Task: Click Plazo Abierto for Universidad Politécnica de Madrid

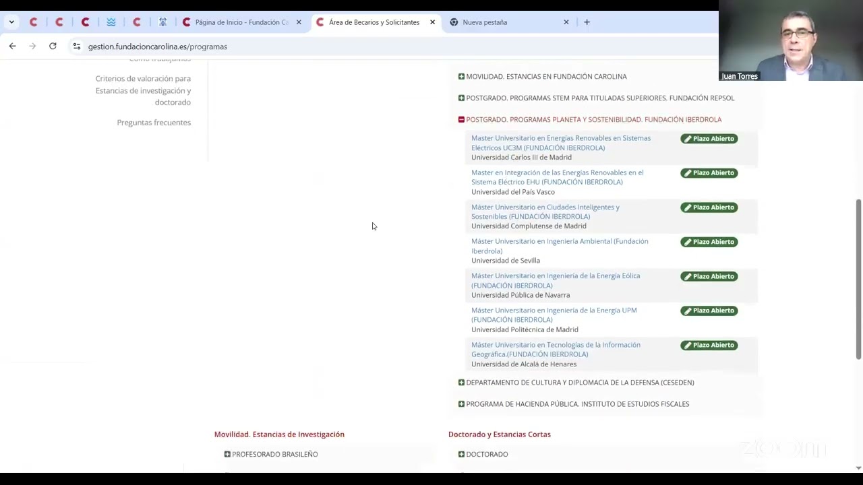Action: pyautogui.click(x=709, y=311)
